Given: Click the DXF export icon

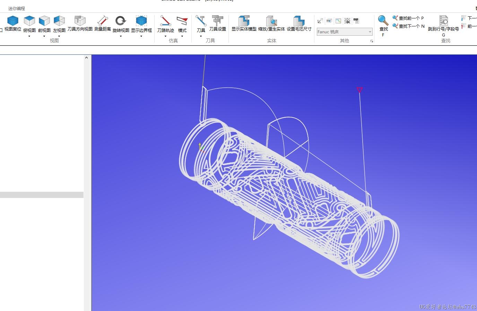Looking at the screenshot, I should 356,21.
